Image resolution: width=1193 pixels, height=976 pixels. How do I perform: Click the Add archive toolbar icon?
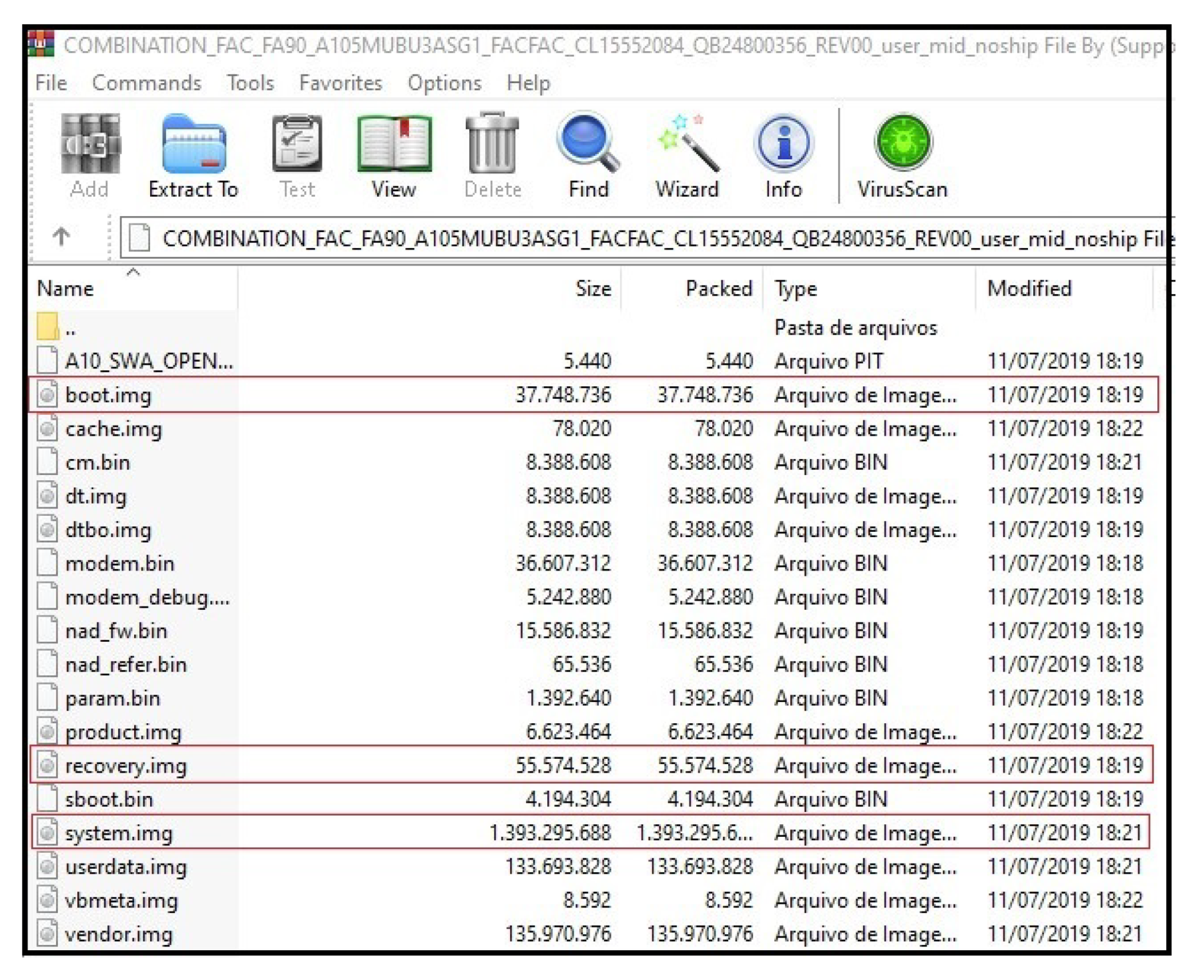[x=90, y=143]
